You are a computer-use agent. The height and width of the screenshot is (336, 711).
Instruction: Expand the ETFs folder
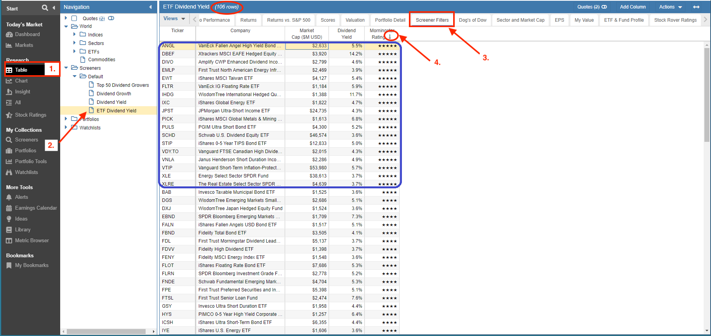[x=74, y=52]
